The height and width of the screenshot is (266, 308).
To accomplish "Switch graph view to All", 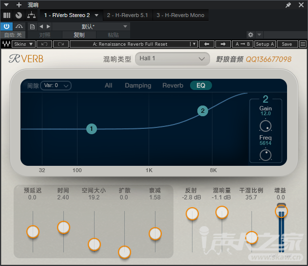I will 108,86.
